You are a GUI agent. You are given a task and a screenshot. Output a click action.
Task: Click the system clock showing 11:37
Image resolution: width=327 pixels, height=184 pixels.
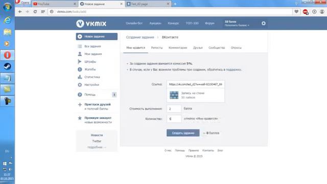coord(7,175)
